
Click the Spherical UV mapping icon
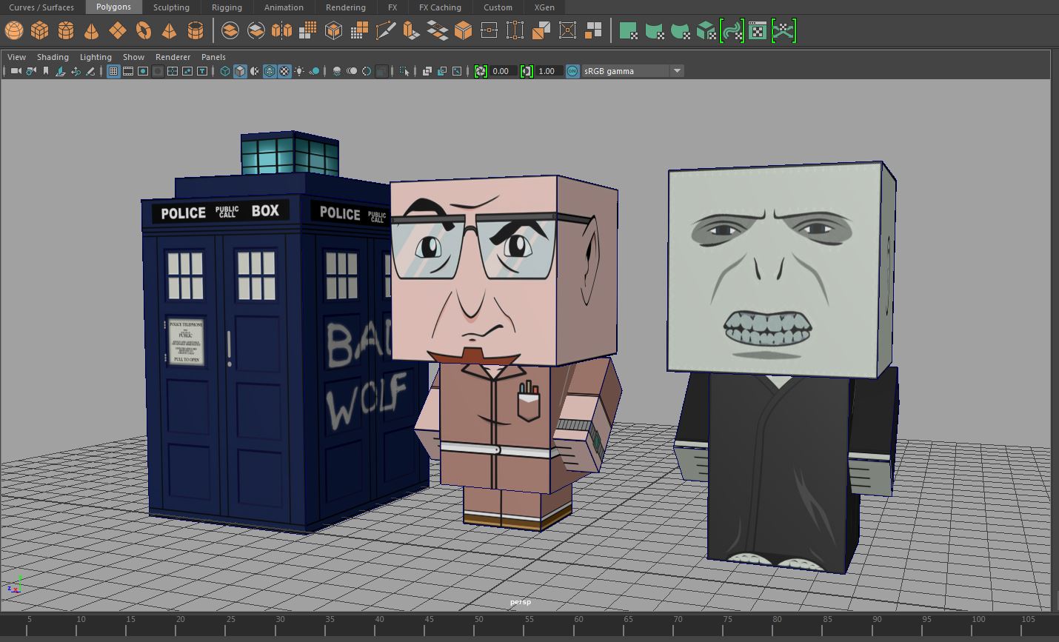point(681,30)
